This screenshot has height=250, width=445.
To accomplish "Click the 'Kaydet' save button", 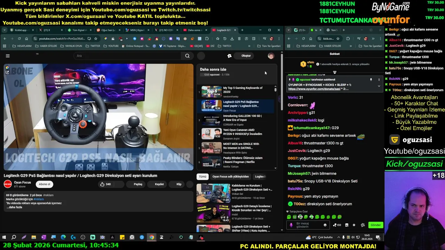I will [x=157, y=184].
